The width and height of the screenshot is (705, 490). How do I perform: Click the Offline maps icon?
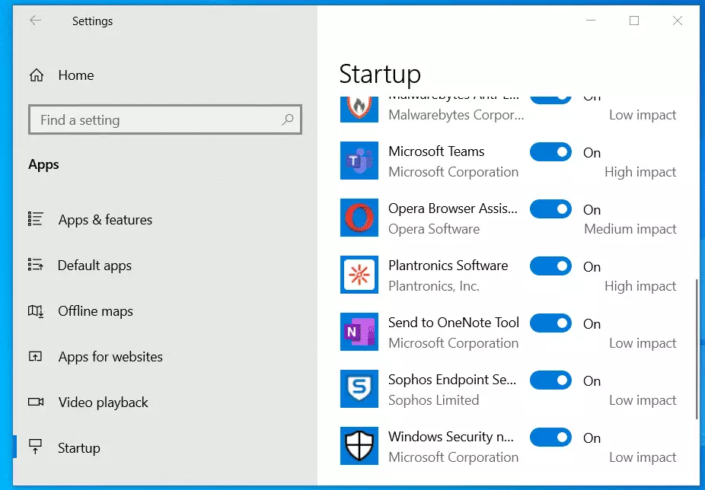(36, 310)
